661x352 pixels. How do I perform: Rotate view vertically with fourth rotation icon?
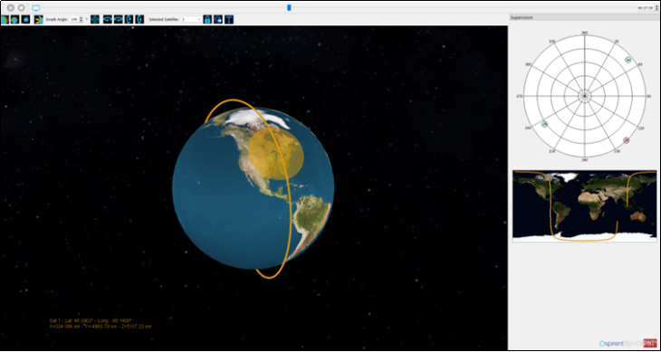click(x=139, y=19)
